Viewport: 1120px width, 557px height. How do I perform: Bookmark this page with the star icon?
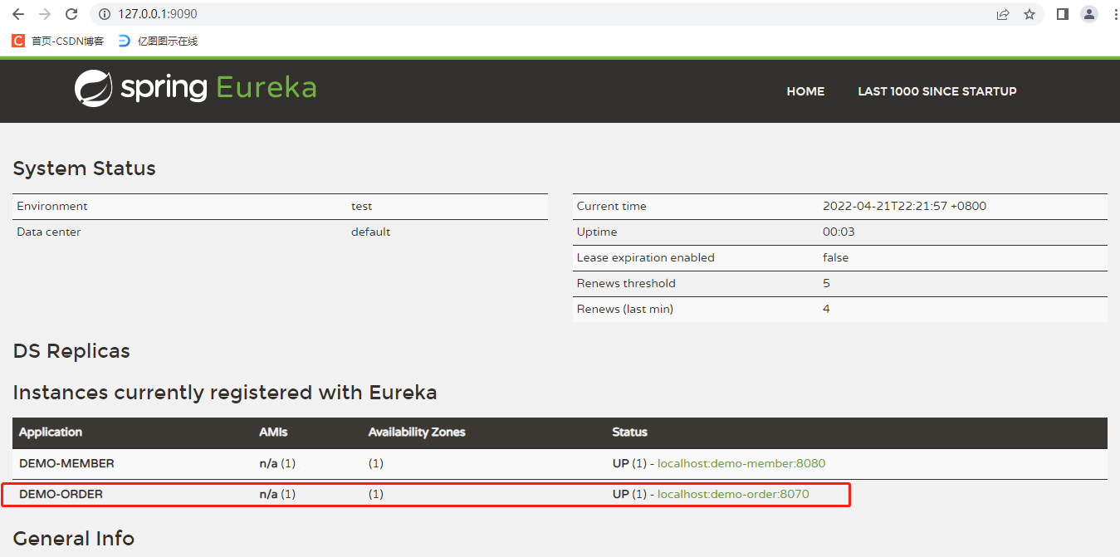click(x=1030, y=14)
